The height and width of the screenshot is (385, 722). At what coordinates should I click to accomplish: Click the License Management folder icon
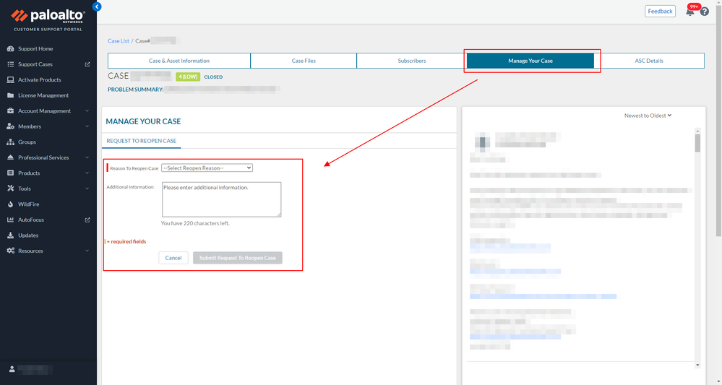(10, 95)
